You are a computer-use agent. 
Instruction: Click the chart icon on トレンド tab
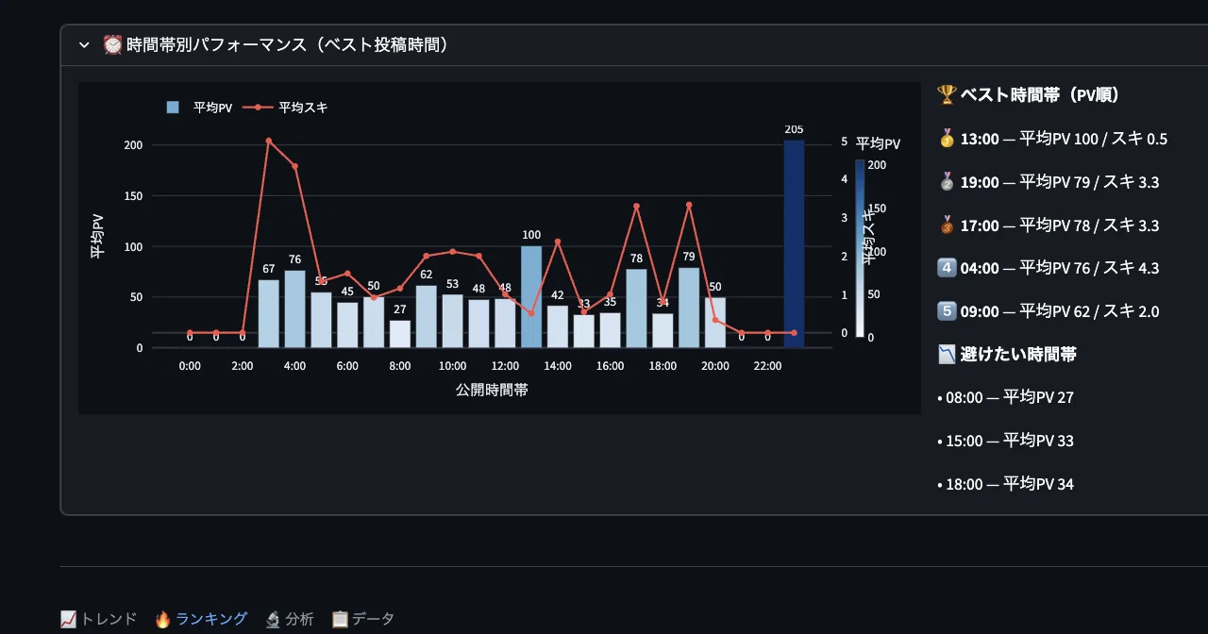68,619
